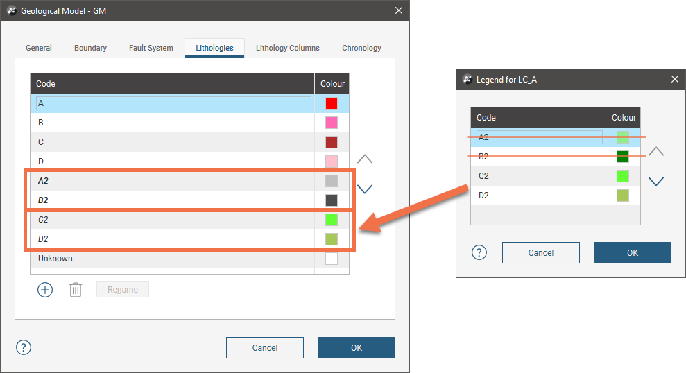Open help in Legend for LC_A dialog
The height and width of the screenshot is (373, 686).
click(479, 253)
